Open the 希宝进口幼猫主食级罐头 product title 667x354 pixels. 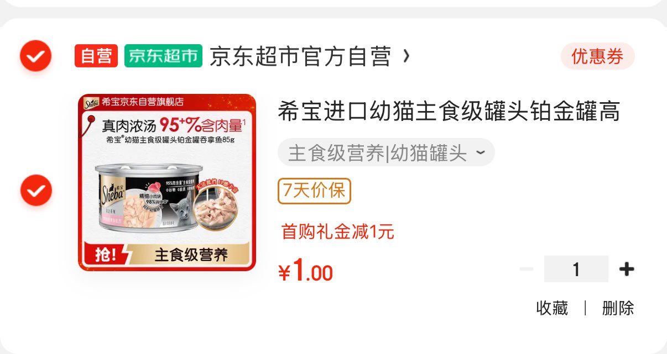(x=449, y=112)
